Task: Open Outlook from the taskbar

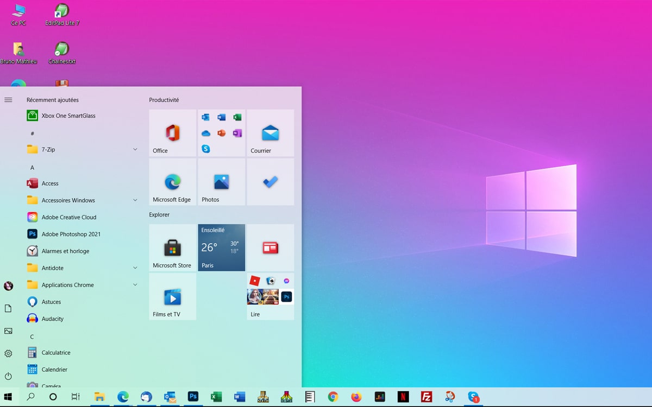Action: click(x=170, y=397)
